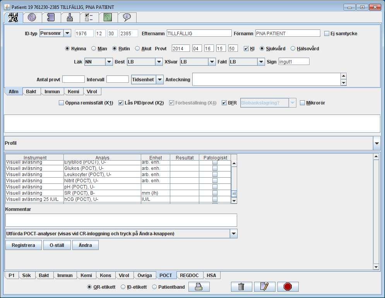Expand the Profil dropdown arrow
The image size is (385, 298).
pyautogui.click(x=376, y=143)
